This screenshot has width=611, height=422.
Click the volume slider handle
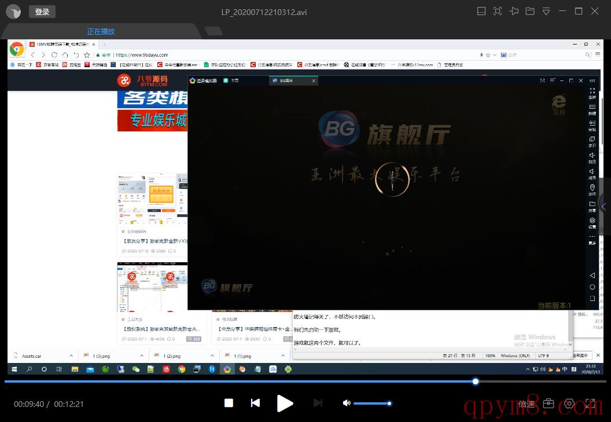pos(389,403)
